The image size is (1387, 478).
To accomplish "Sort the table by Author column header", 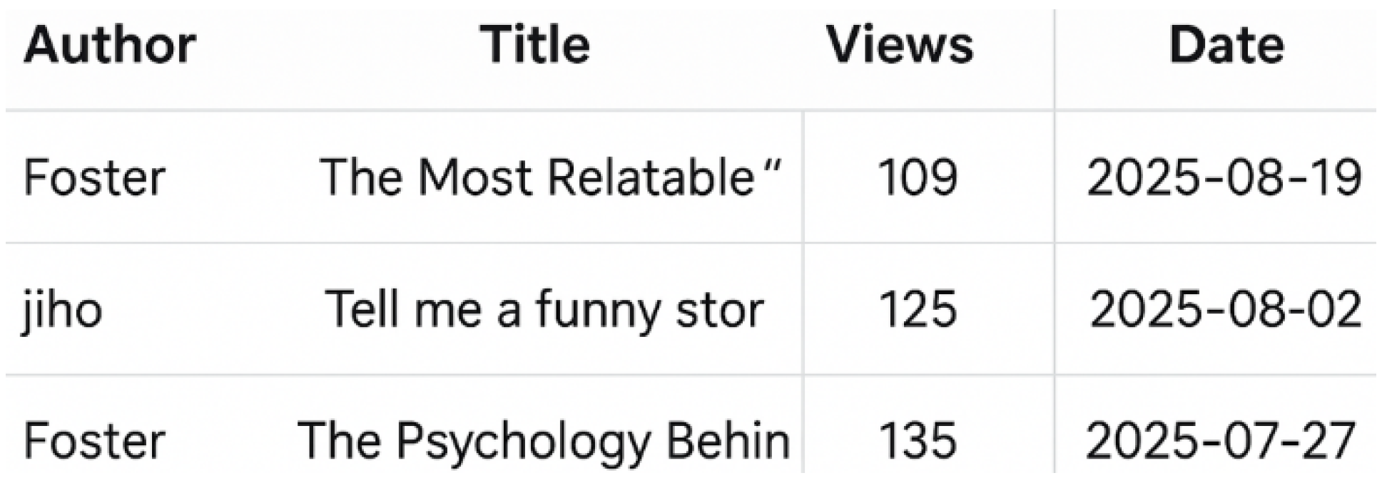I will coord(109,46).
